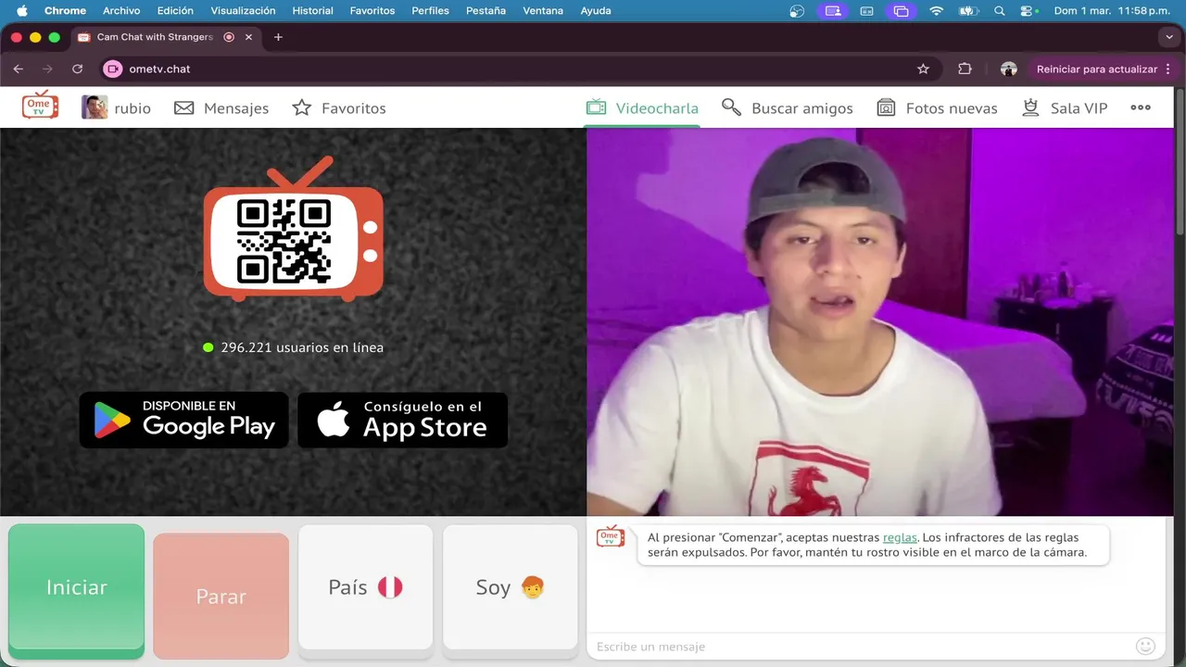This screenshot has height=667, width=1186.
Task: Enter the Sala VIP section
Action: [x=1065, y=108]
